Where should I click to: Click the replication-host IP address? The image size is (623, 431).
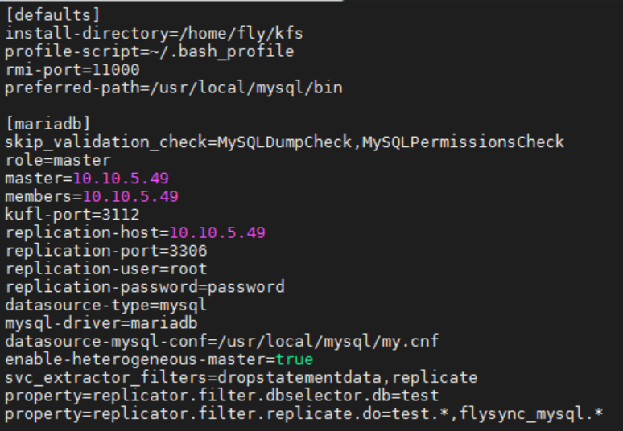[217, 232]
